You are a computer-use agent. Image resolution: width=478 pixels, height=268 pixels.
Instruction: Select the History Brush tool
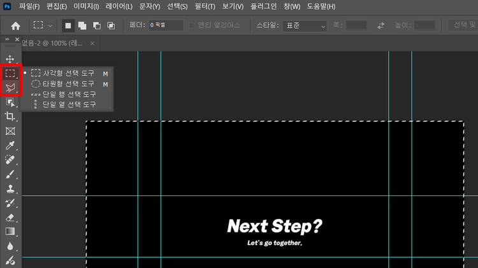coord(10,203)
